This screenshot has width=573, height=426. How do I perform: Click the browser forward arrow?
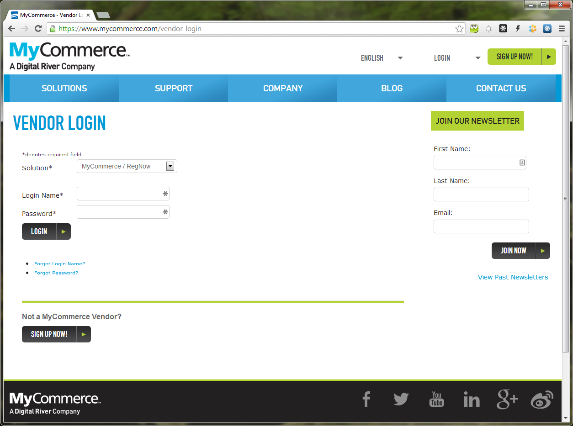(x=25, y=28)
